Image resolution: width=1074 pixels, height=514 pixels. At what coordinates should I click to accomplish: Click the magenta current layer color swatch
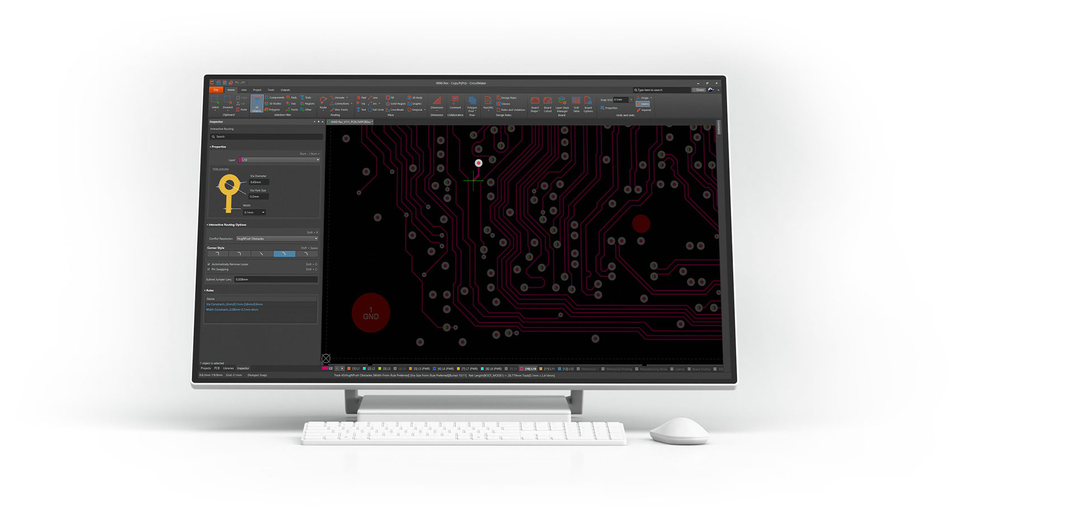(x=324, y=368)
